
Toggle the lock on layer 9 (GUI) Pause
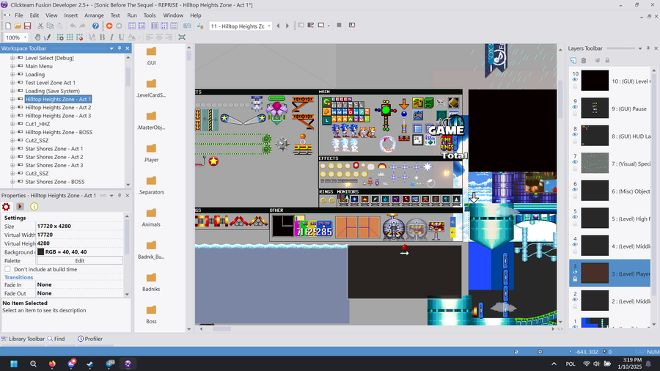[x=575, y=114]
